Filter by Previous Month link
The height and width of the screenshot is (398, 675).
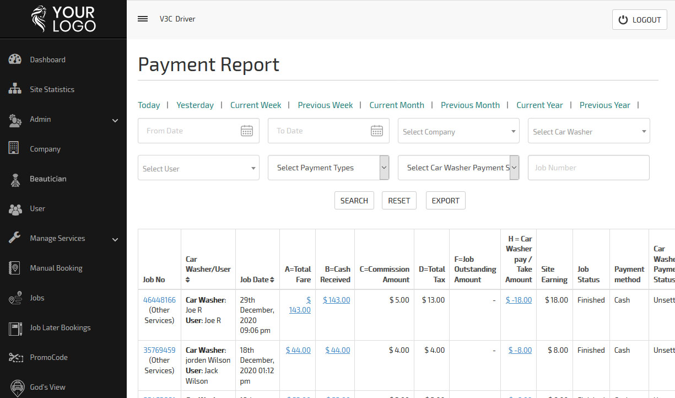tap(470, 105)
